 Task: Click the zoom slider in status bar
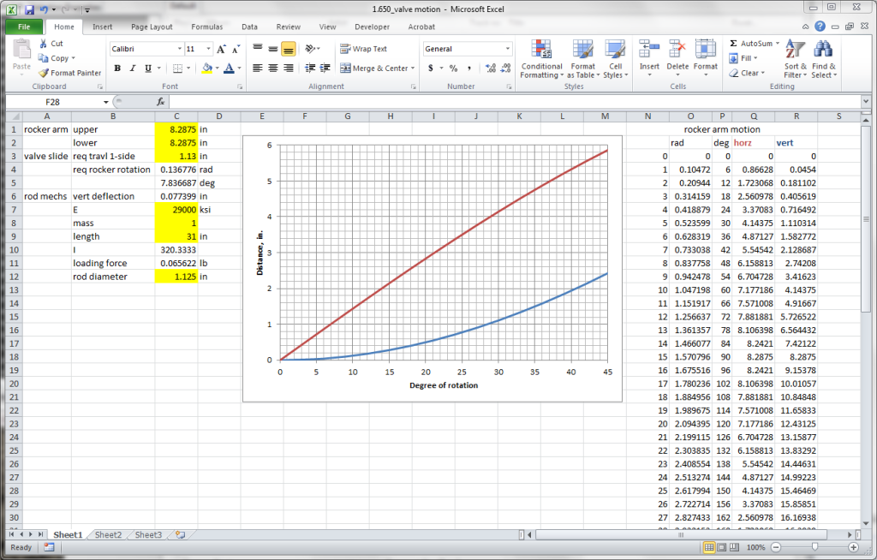pyautogui.click(x=814, y=546)
